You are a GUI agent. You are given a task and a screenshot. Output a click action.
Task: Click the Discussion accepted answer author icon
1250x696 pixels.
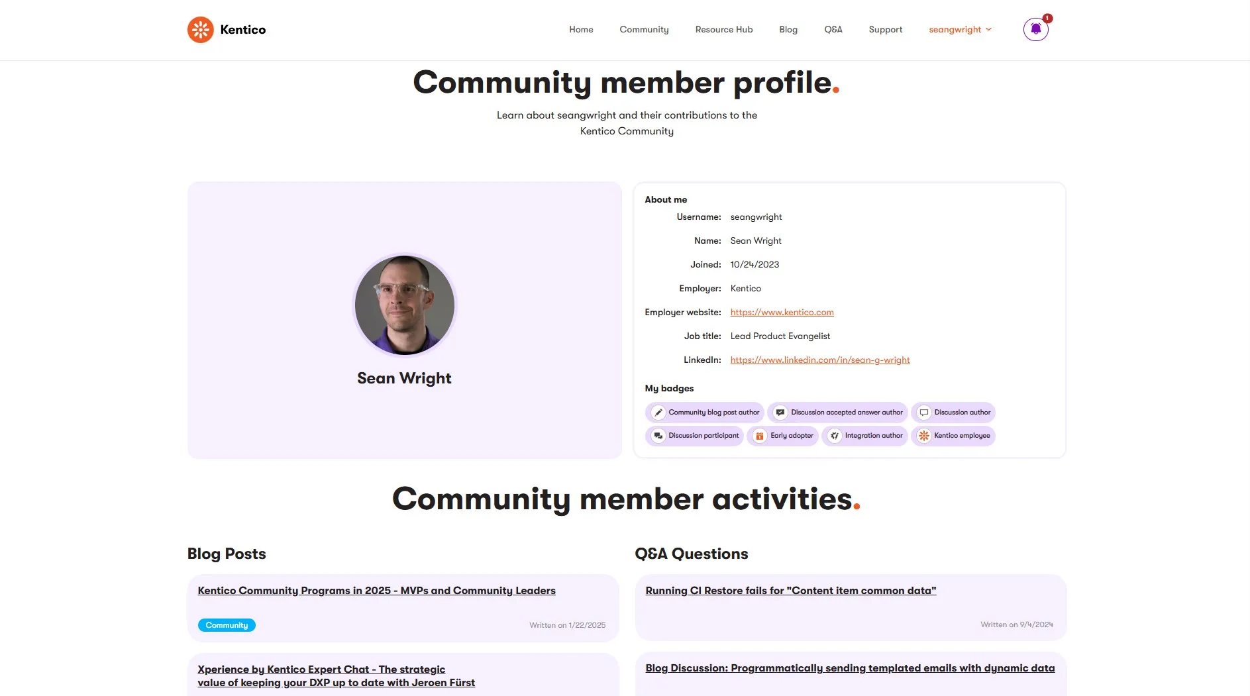coord(780,413)
